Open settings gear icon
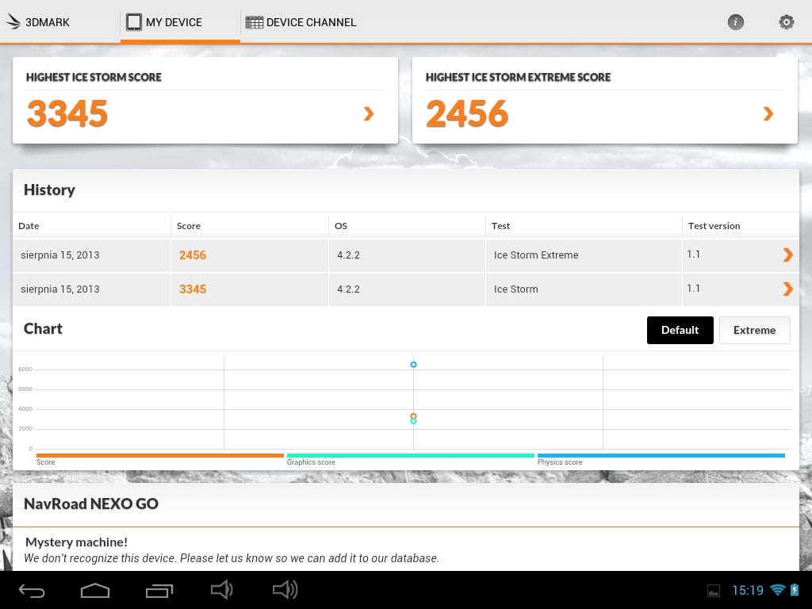Image resolution: width=812 pixels, height=609 pixels. pyautogui.click(x=786, y=22)
